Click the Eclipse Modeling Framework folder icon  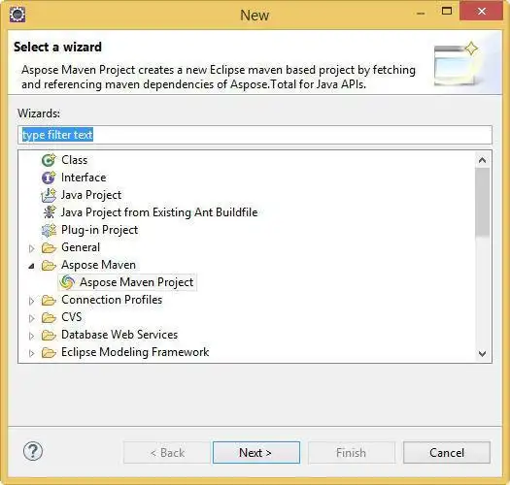click(x=49, y=352)
